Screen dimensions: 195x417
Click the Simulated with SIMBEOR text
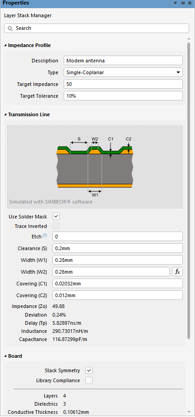(51, 202)
